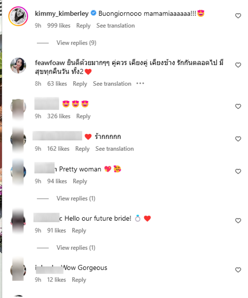This screenshot has width=248, height=298.
Task: Reply to the Wow Gorgeous comment
Action: coord(79,280)
